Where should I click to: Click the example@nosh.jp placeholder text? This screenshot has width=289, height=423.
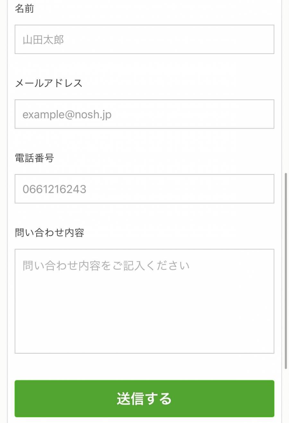[x=67, y=115]
